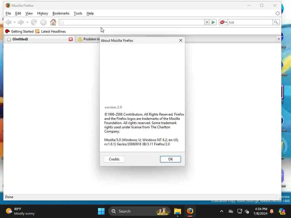This screenshot has width=291, height=218.
Task: Close the (Untitled) tab with red X
Action: (x=71, y=39)
